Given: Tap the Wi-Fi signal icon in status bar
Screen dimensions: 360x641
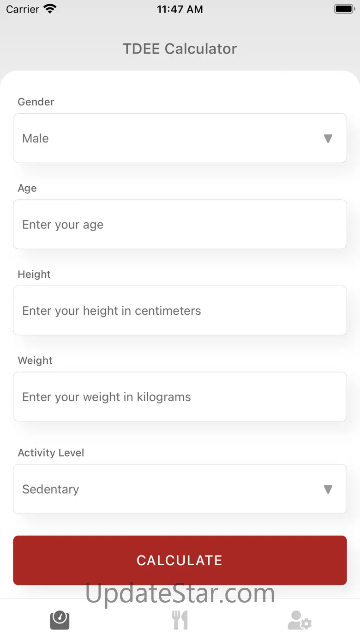Looking at the screenshot, I should click(50, 9).
